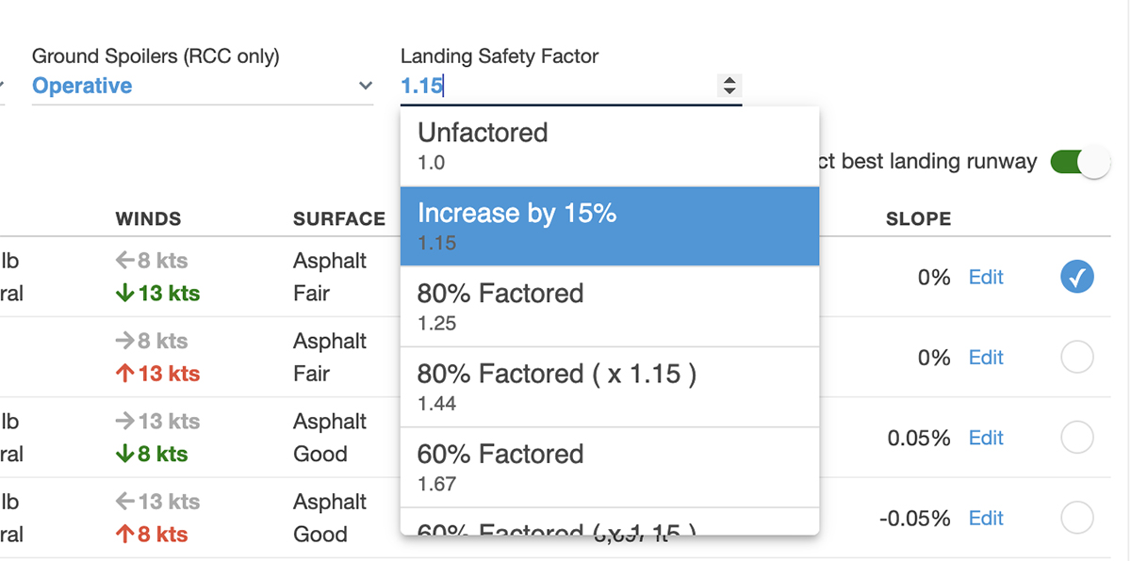
Task: Select the second runway radio button
Action: click(x=1076, y=358)
